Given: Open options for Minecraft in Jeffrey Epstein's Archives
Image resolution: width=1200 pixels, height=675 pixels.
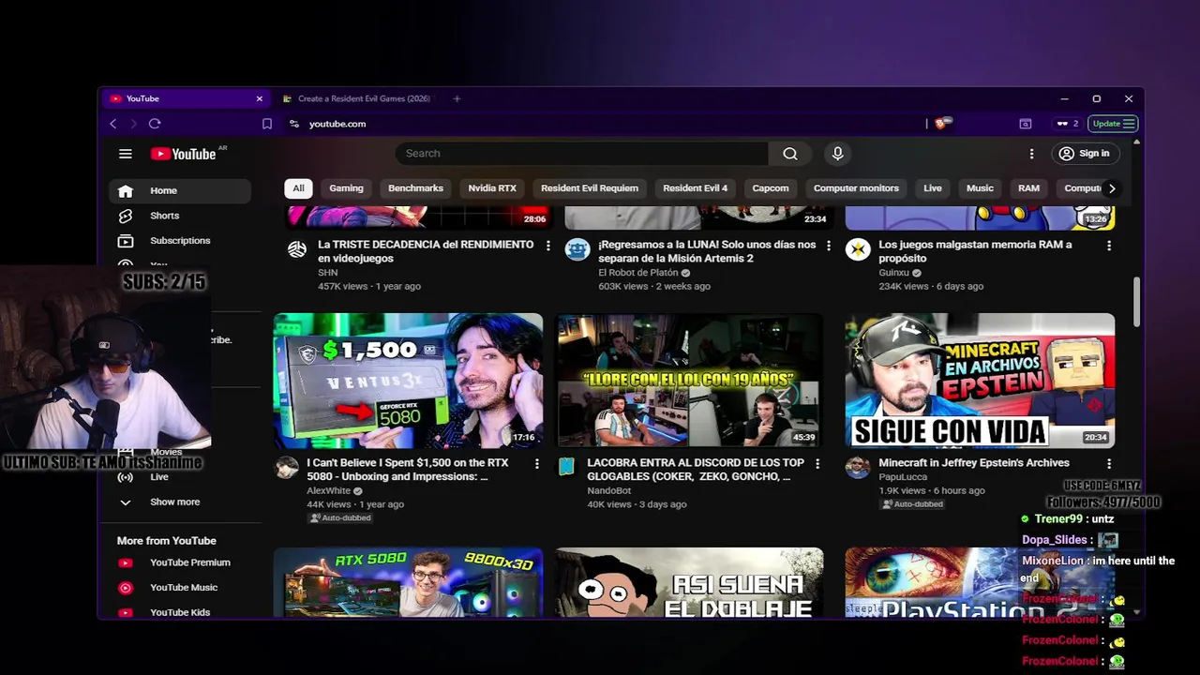Looking at the screenshot, I should coord(1109,464).
